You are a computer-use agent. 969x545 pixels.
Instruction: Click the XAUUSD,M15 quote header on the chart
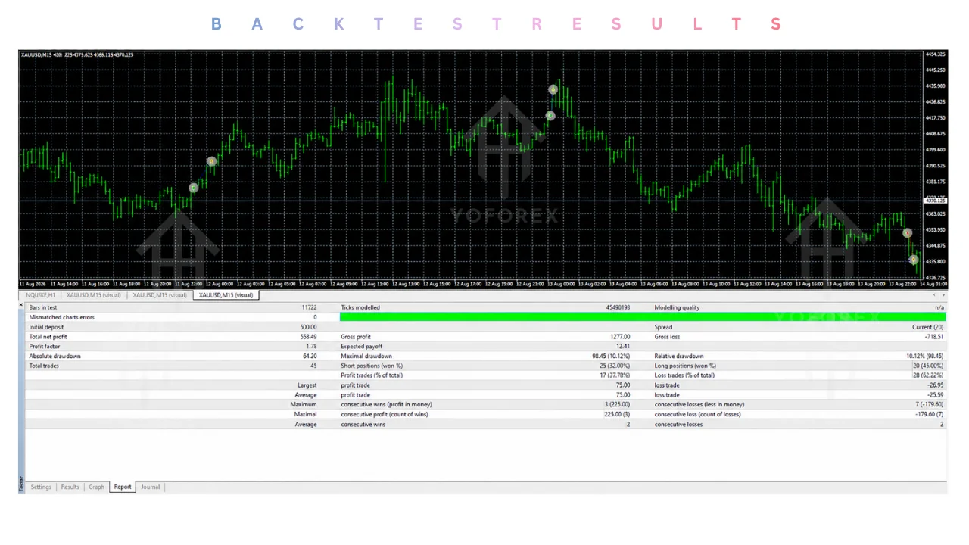coord(77,54)
